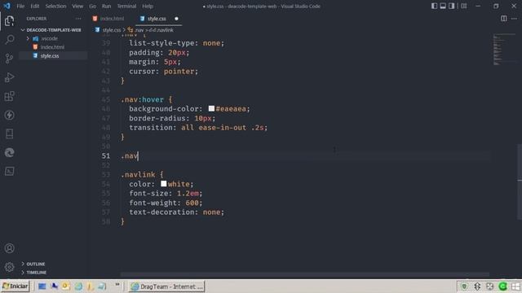522x293 pixels.
Task: Toggle the primary side bar layout icon
Action: coord(434,6)
